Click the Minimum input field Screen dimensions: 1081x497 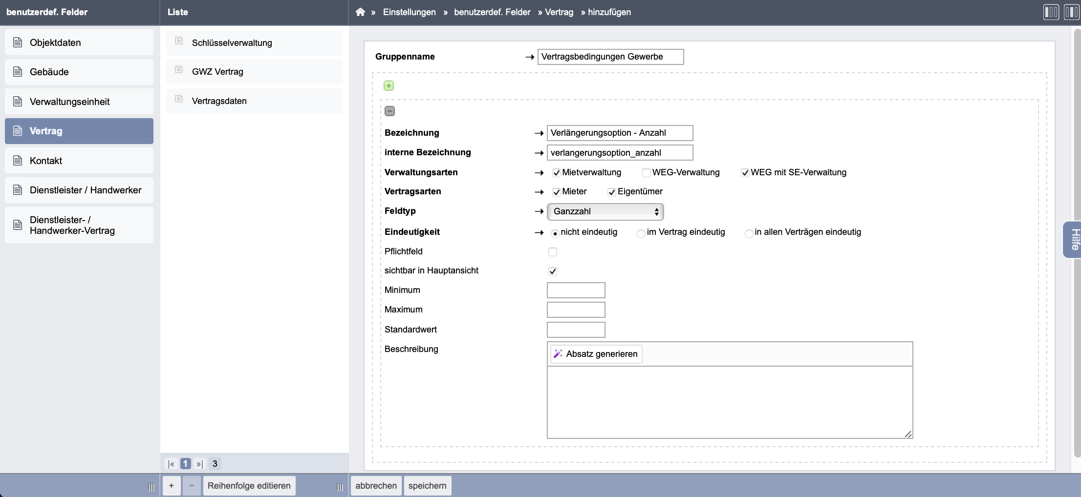click(x=576, y=290)
